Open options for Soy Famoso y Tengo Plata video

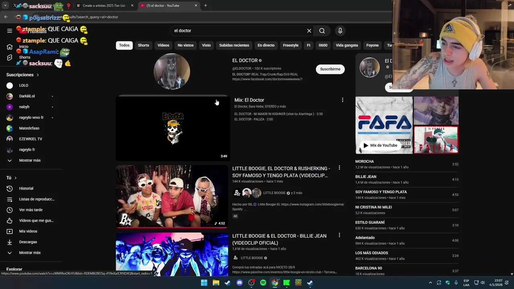click(x=339, y=168)
